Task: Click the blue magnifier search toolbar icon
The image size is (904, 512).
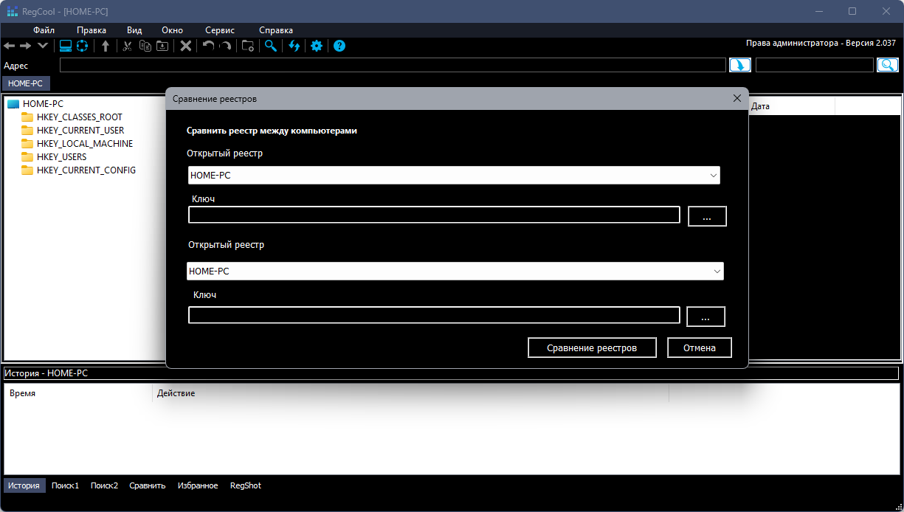Action: 271,46
